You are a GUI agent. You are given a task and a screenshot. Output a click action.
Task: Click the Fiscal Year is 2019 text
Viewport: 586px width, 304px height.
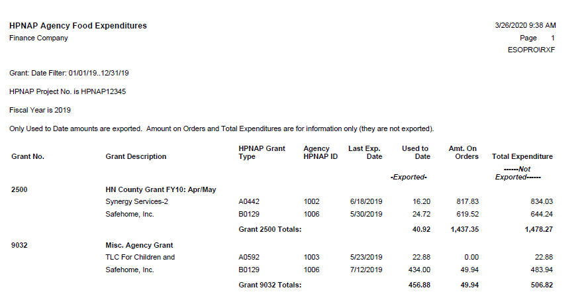(40, 110)
